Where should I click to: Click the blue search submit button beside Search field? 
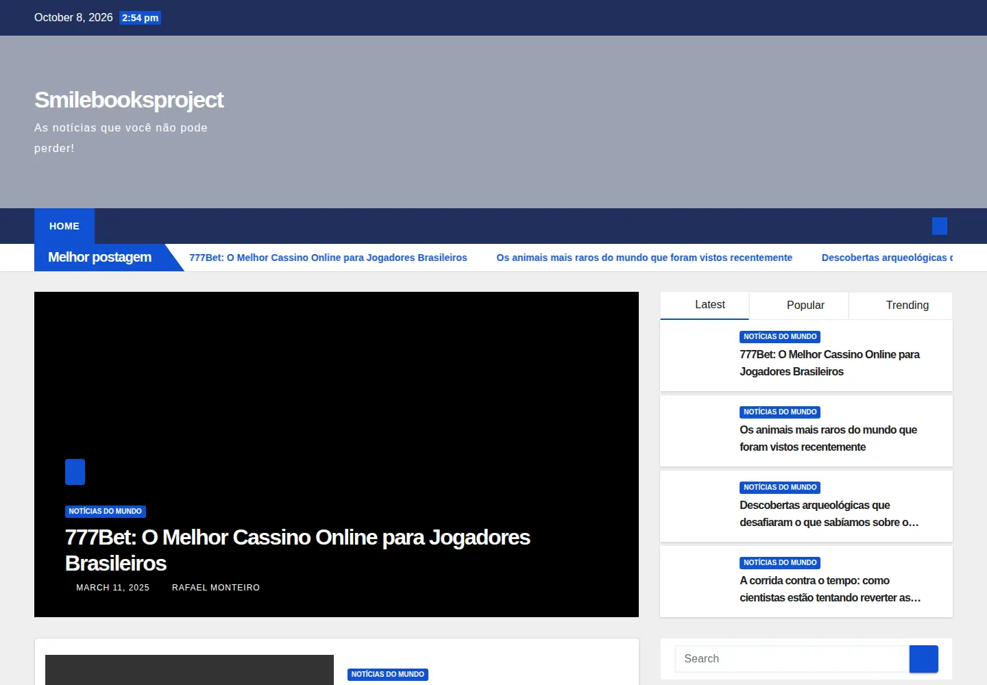click(x=924, y=659)
